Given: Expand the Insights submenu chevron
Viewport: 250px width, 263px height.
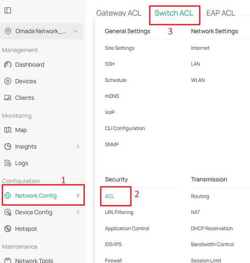Looking at the screenshot, I should [x=78, y=147].
